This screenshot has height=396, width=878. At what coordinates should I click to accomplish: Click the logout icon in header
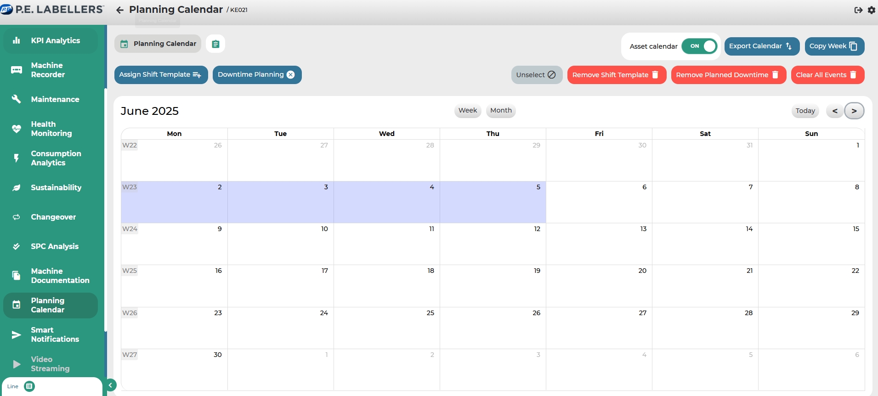coord(858,10)
